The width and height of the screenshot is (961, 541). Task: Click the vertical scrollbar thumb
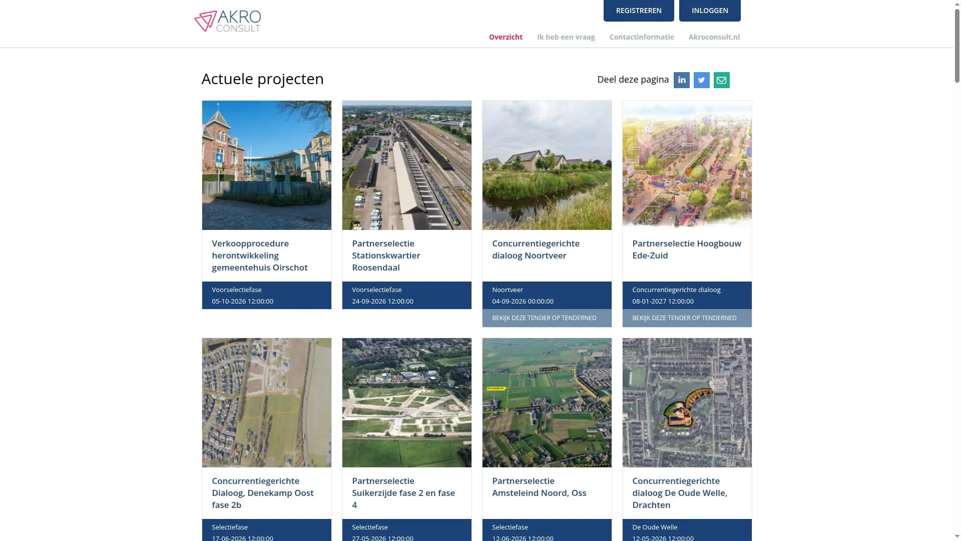point(957,45)
